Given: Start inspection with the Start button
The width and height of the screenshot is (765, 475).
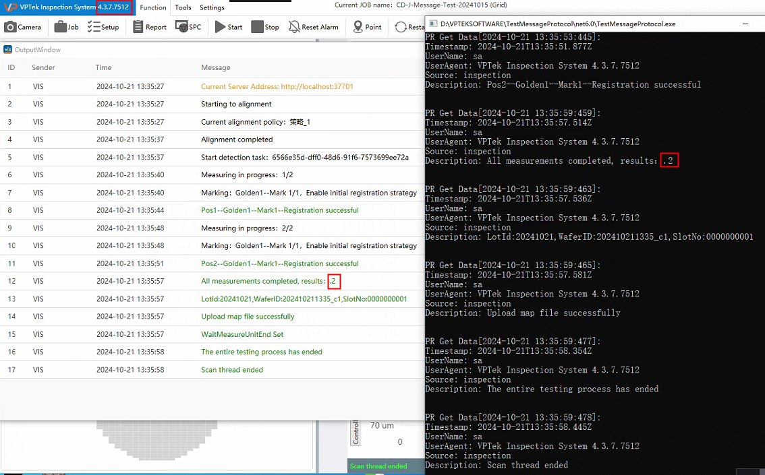Looking at the screenshot, I should coord(228,27).
